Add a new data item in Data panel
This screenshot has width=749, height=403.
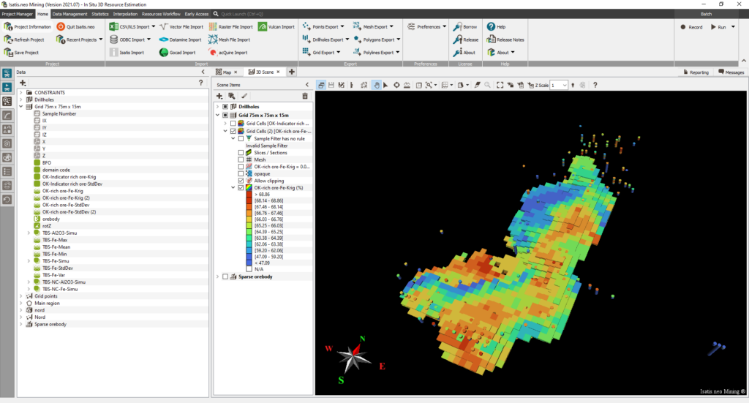(x=23, y=83)
